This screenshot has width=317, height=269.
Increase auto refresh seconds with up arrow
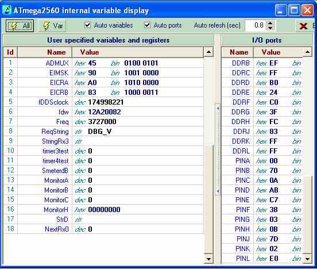pyautogui.click(x=270, y=23)
